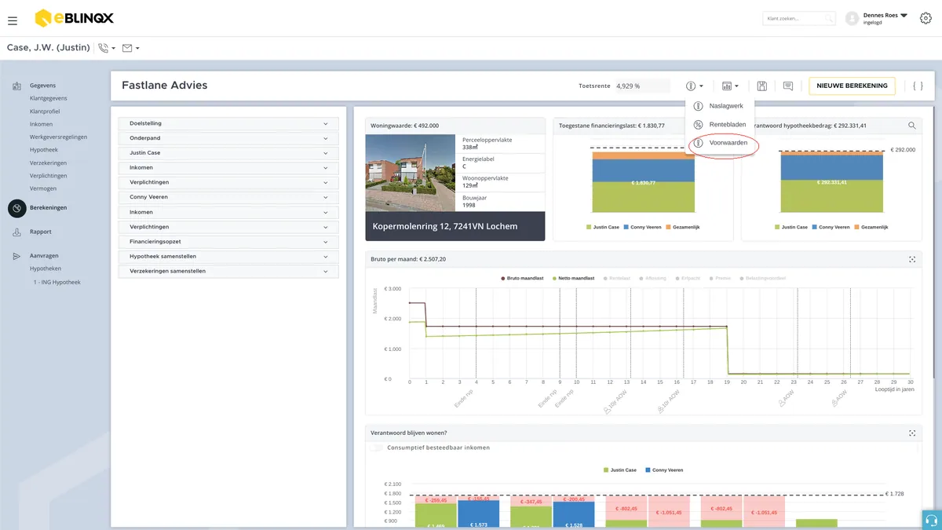Go to Werkgeversregelingen in the sidebar
942x530 pixels.
(x=59, y=137)
